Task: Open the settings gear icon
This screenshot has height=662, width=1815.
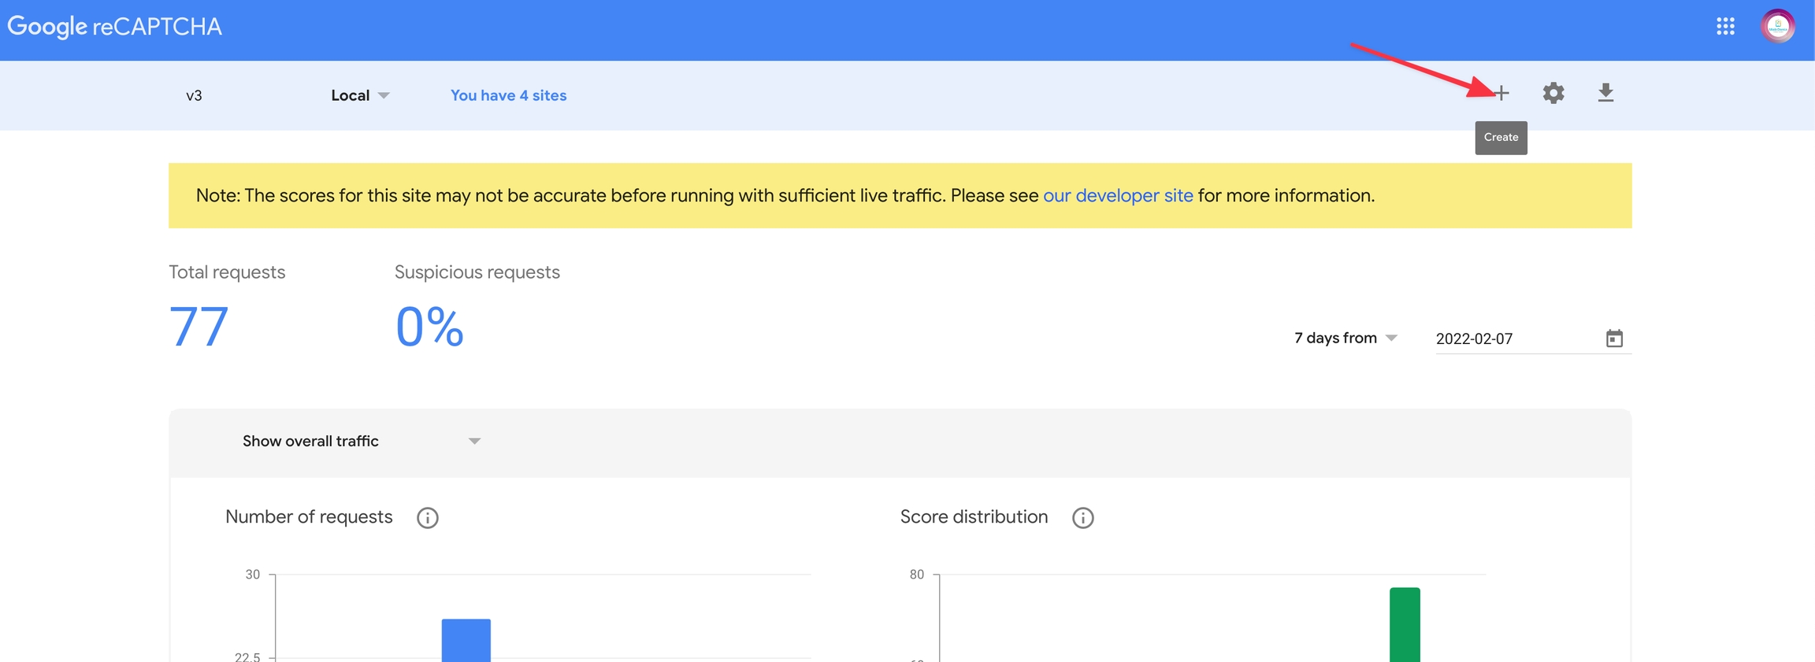Action: tap(1553, 94)
